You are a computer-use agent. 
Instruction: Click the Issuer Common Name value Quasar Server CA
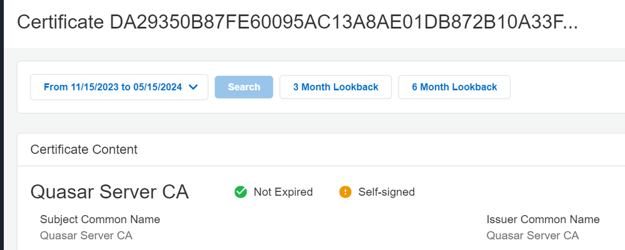pos(532,235)
